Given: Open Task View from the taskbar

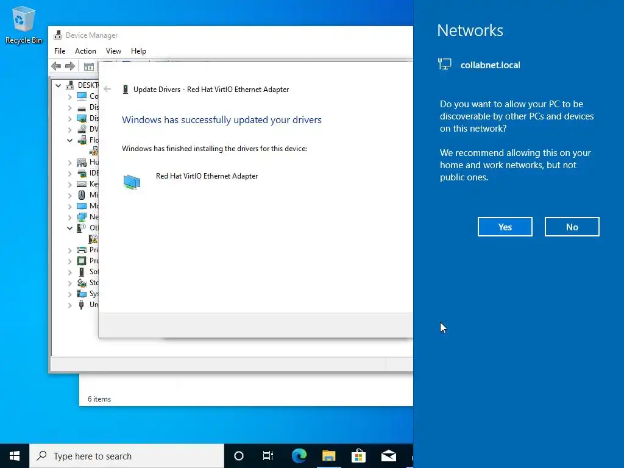Looking at the screenshot, I should point(268,456).
